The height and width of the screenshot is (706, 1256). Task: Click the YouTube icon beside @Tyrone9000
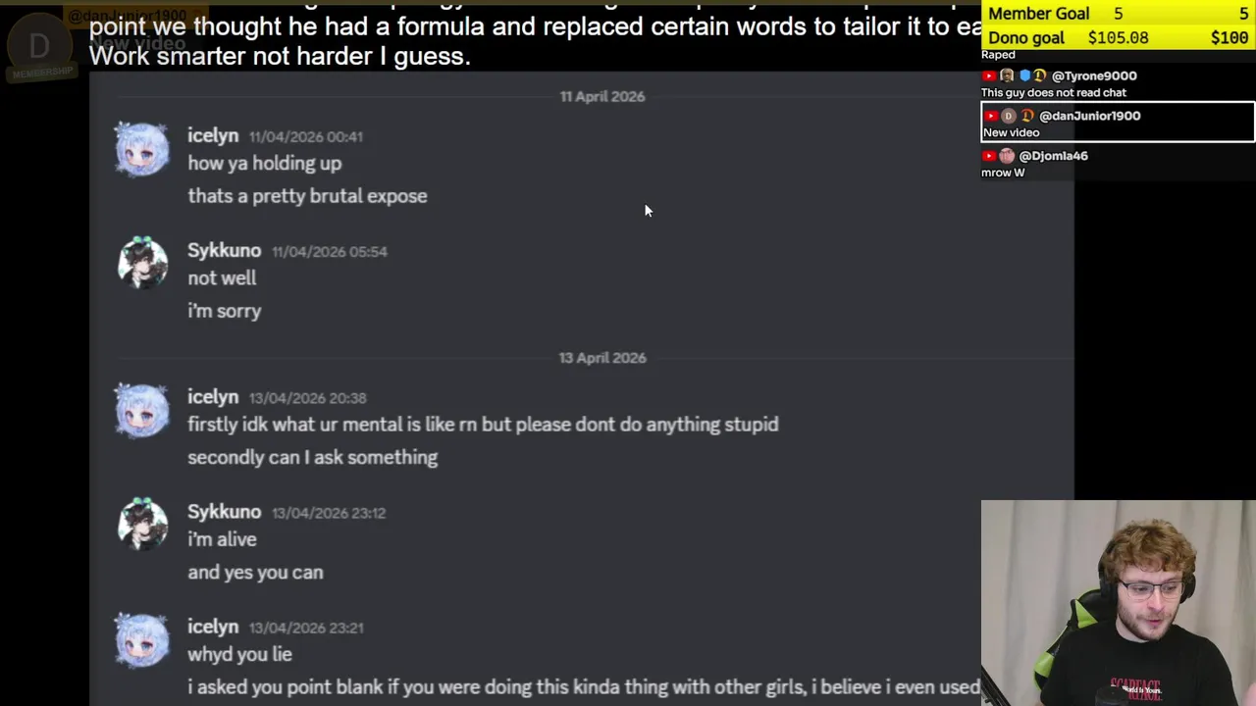tap(989, 76)
